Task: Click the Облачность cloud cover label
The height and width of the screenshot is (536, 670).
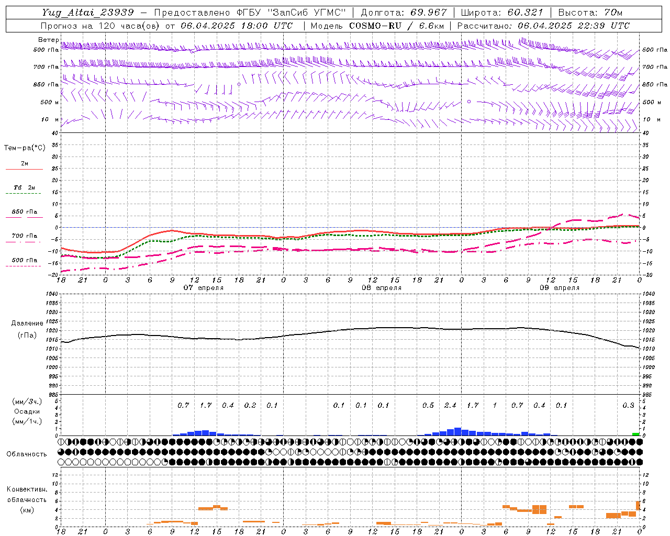Action: pos(27,454)
